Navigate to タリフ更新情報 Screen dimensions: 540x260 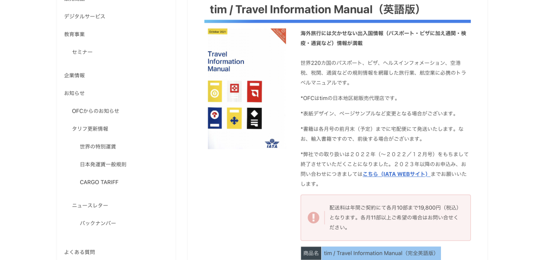pyautogui.click(x=90, y=129)
